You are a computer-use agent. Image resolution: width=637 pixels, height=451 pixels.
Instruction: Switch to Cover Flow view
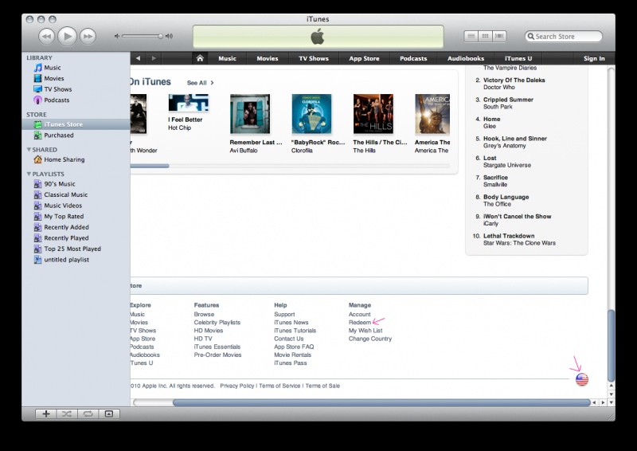pos(500,37)
